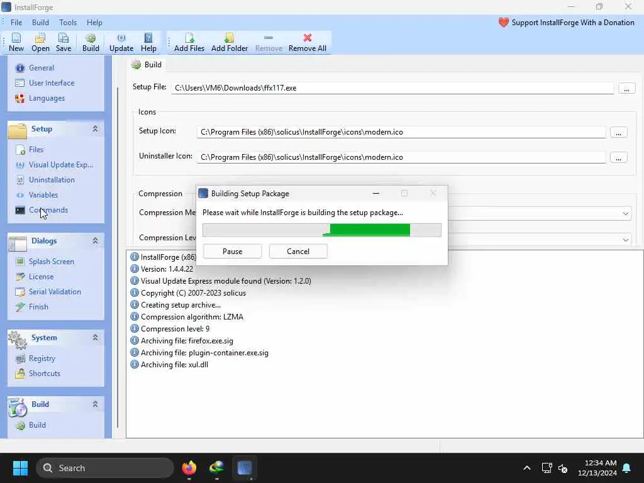Click Support InstallForge With a Donation
Viewport: 644px width, 483px height.
(567, 23)
